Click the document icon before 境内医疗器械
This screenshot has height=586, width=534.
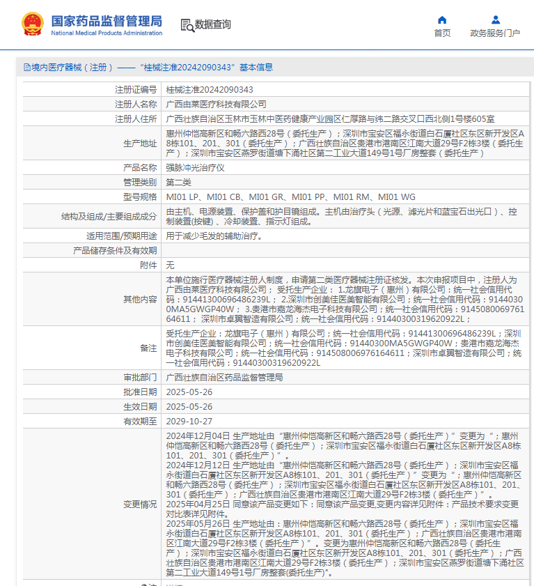point(27,68)
